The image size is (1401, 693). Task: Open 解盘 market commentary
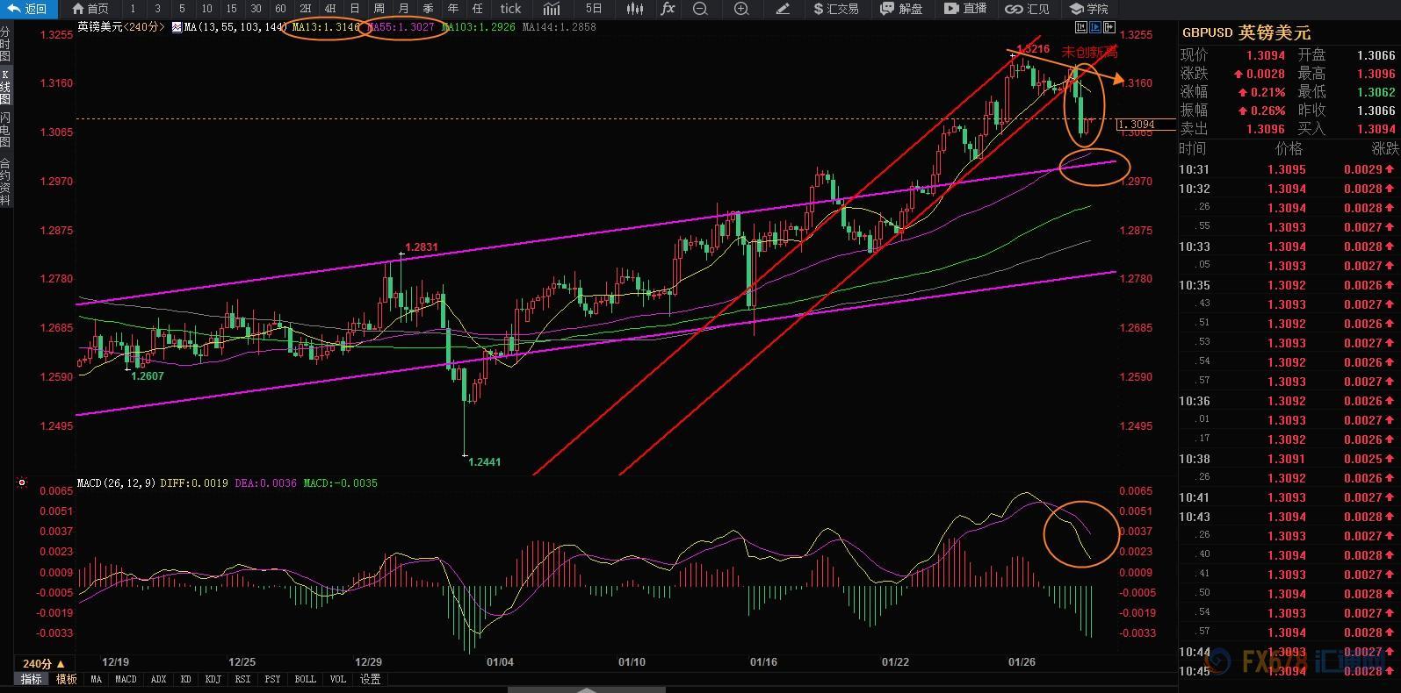point(902,9)
